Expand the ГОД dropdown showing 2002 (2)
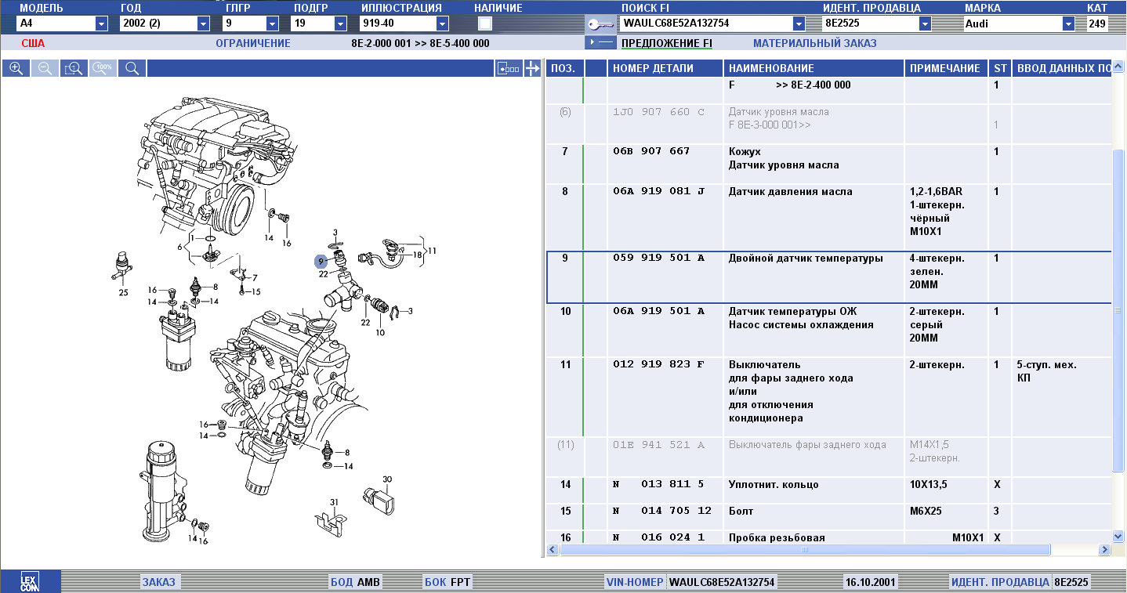This screenshot has width=1127, height=593. pos(204,24)
